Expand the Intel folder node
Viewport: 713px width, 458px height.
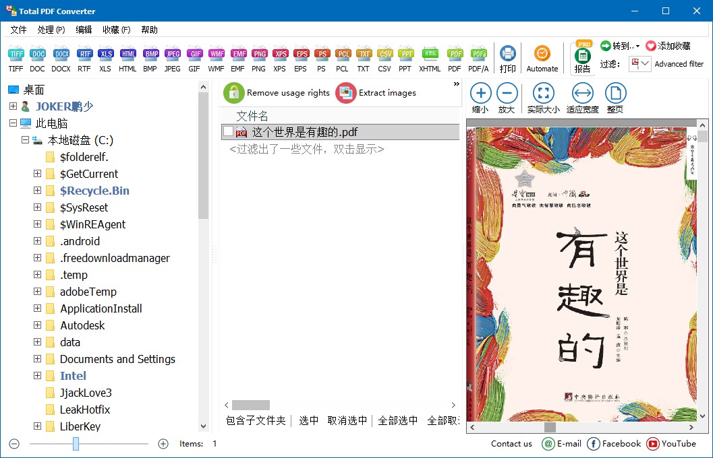[37, 375]
